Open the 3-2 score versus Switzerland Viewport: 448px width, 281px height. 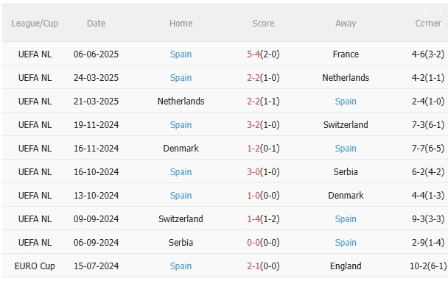coord(253,125)
